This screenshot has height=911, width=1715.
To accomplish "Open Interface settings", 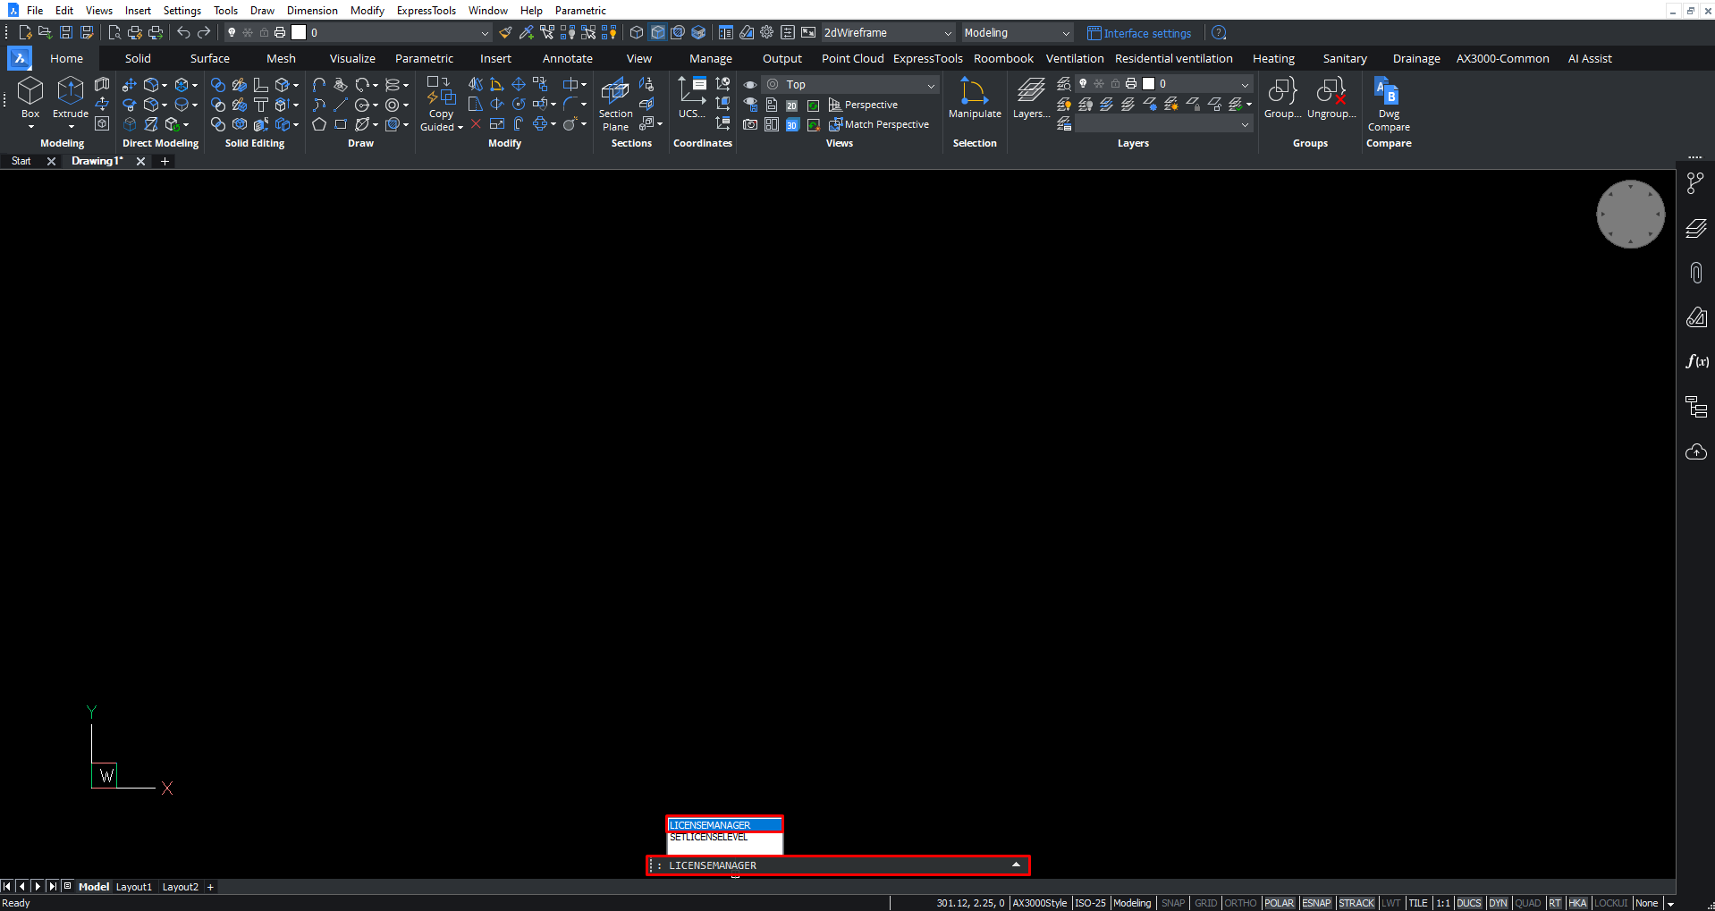I will click(x=1139, y=33).
